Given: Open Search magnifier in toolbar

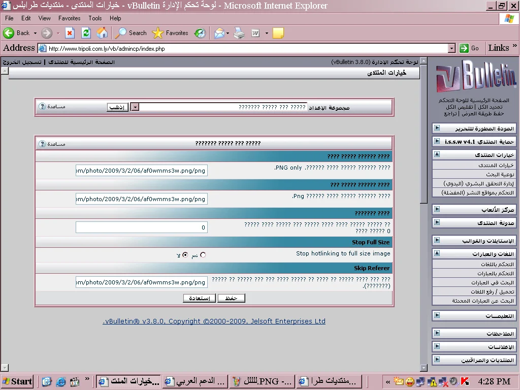Looking at the screenshot, I should click(120, 33).
